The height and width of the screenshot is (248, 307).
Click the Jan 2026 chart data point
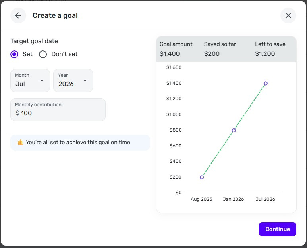tap(234, 130)
